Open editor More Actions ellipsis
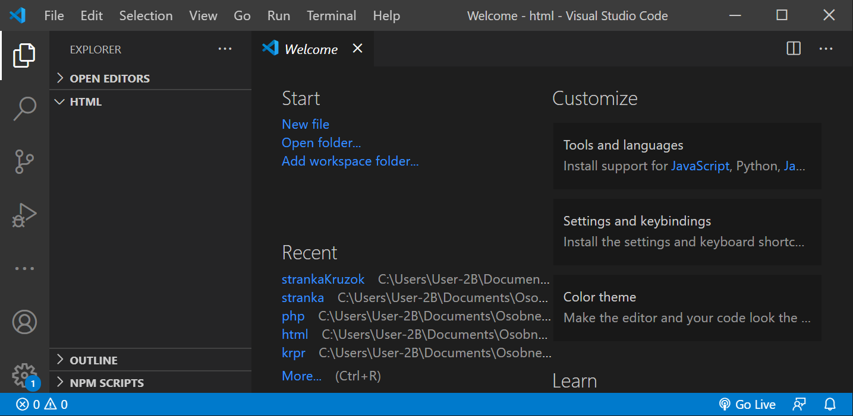 (x=826, y=49)
